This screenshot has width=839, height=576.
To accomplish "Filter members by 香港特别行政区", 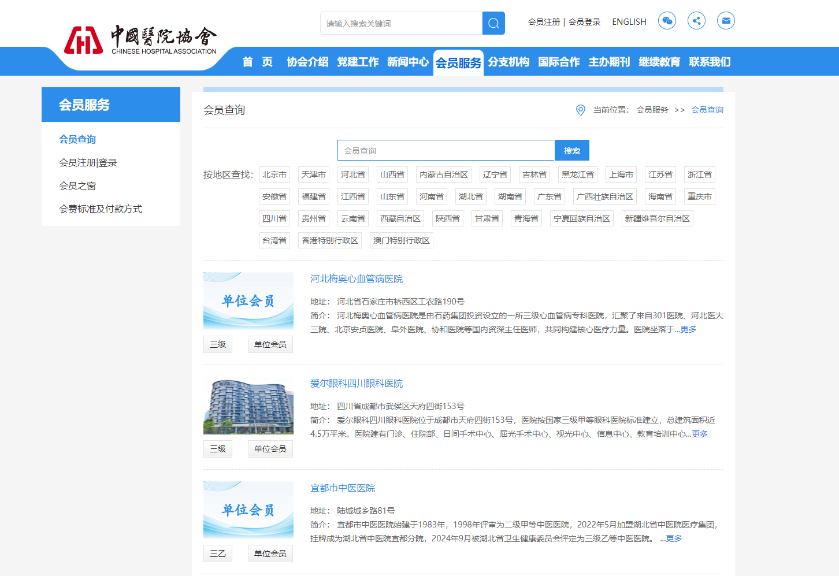I will click(x=330, y=240).
